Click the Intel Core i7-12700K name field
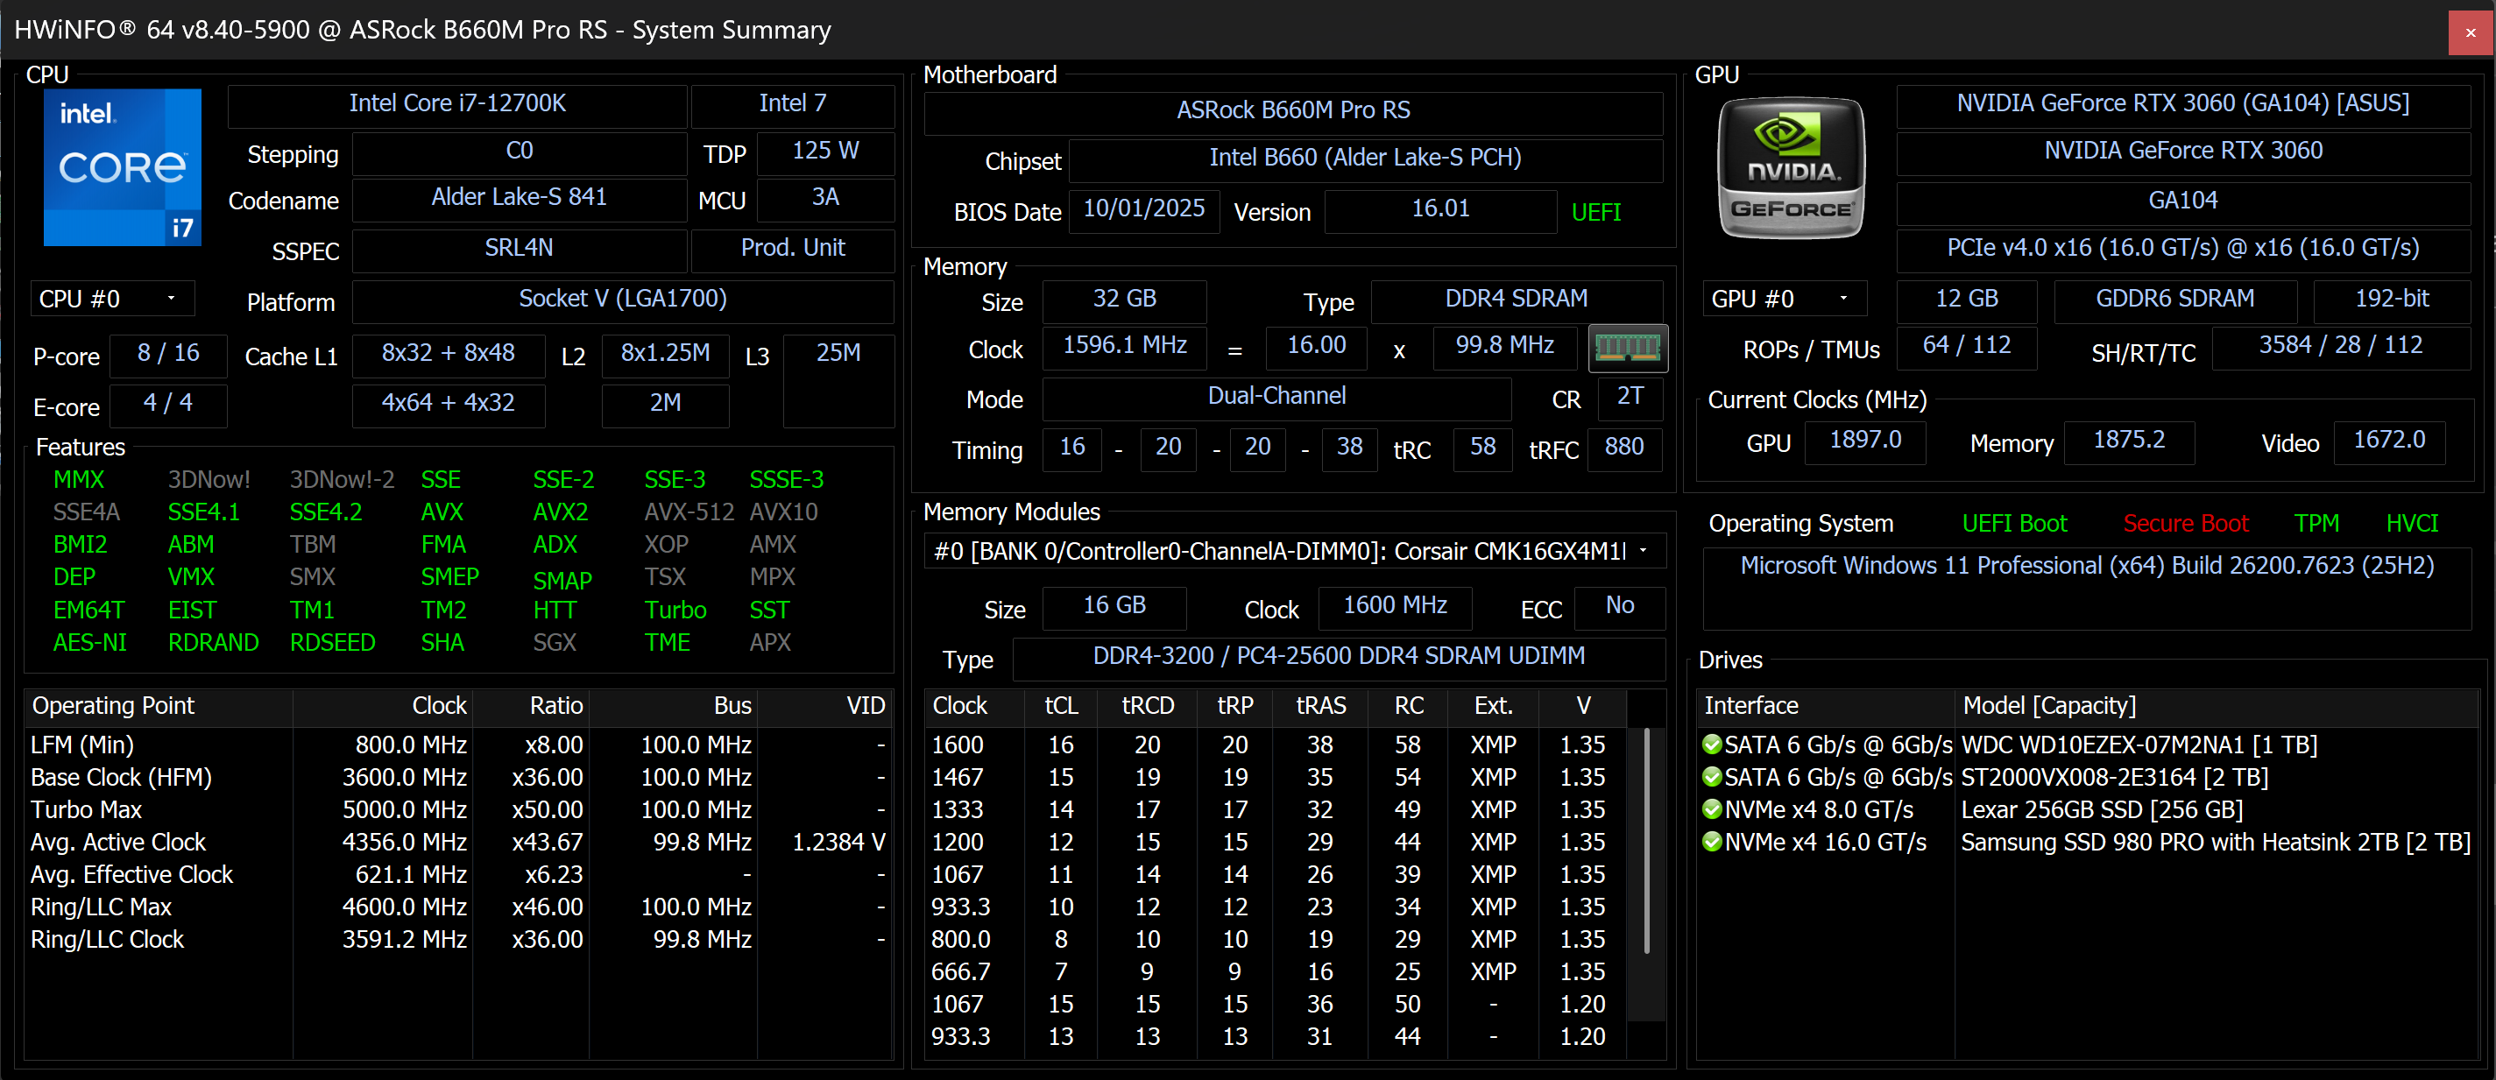The height and width of the screenshot is (1080, 2496). click(457, 103)
